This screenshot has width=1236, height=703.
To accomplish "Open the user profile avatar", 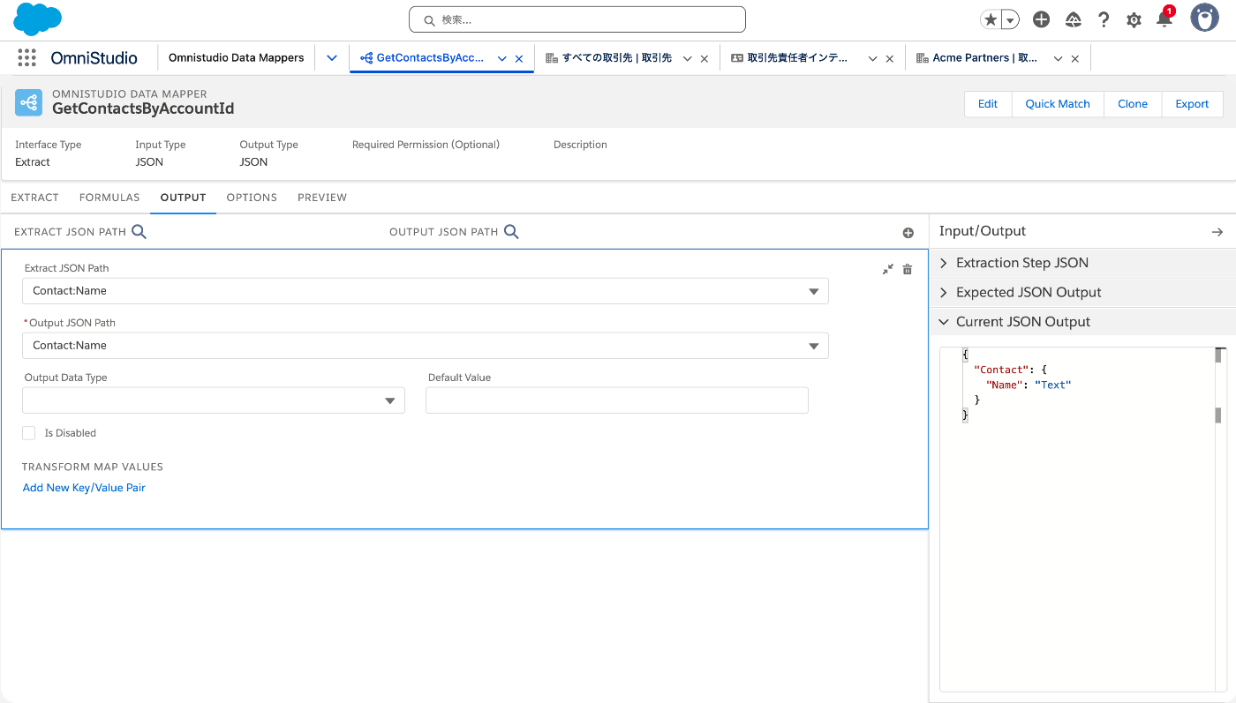I will tap(1204, 18).
